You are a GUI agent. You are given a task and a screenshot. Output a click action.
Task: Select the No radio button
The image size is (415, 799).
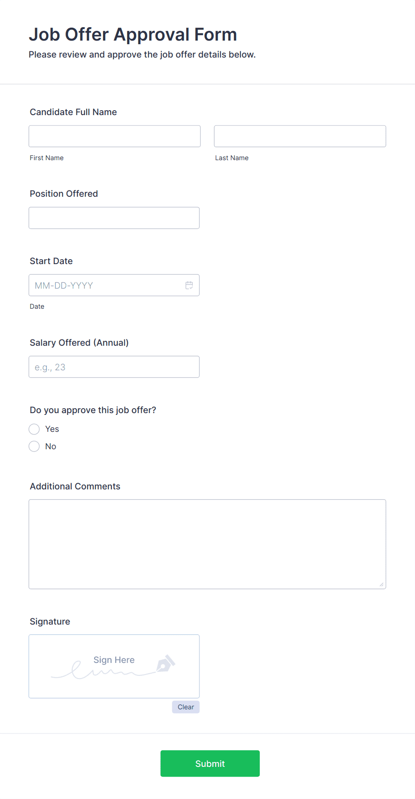34,446
